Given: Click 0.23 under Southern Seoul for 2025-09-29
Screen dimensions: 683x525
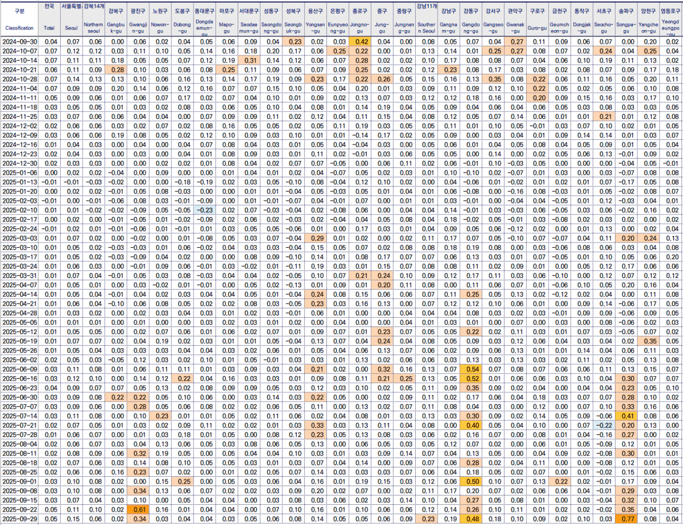Looking at the screenshot, I should pyautogui.click(x=427, y=519).
